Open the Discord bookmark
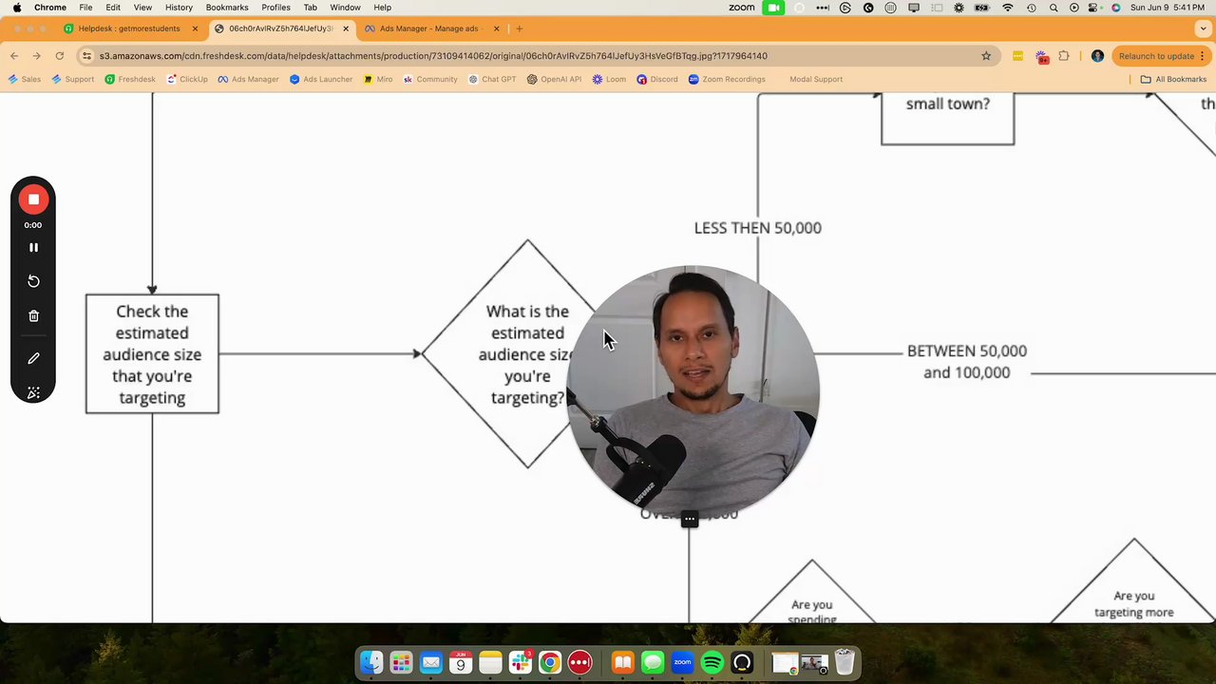This screenshot has height=684, width=1216. click(x=657, y=80)
